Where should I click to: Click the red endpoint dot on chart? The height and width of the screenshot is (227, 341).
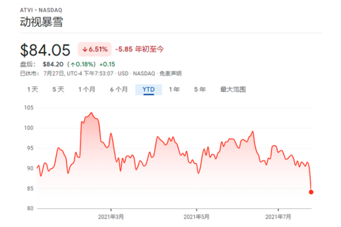tap(311, 192)
